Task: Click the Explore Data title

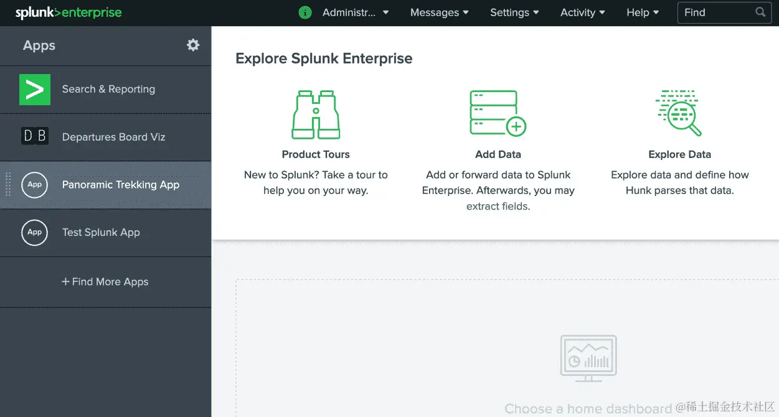Action: (x=679, y=154)
